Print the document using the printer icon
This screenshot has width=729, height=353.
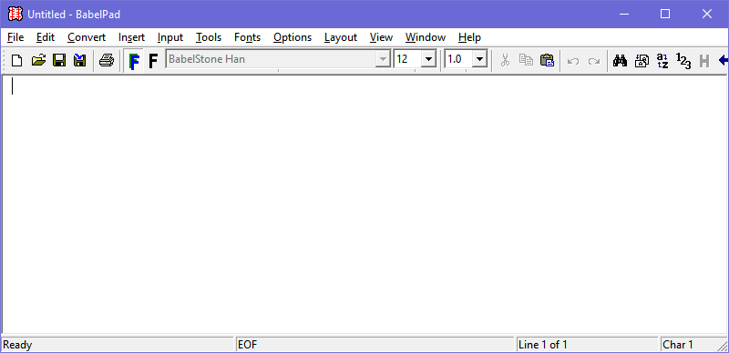pos(107,60)
